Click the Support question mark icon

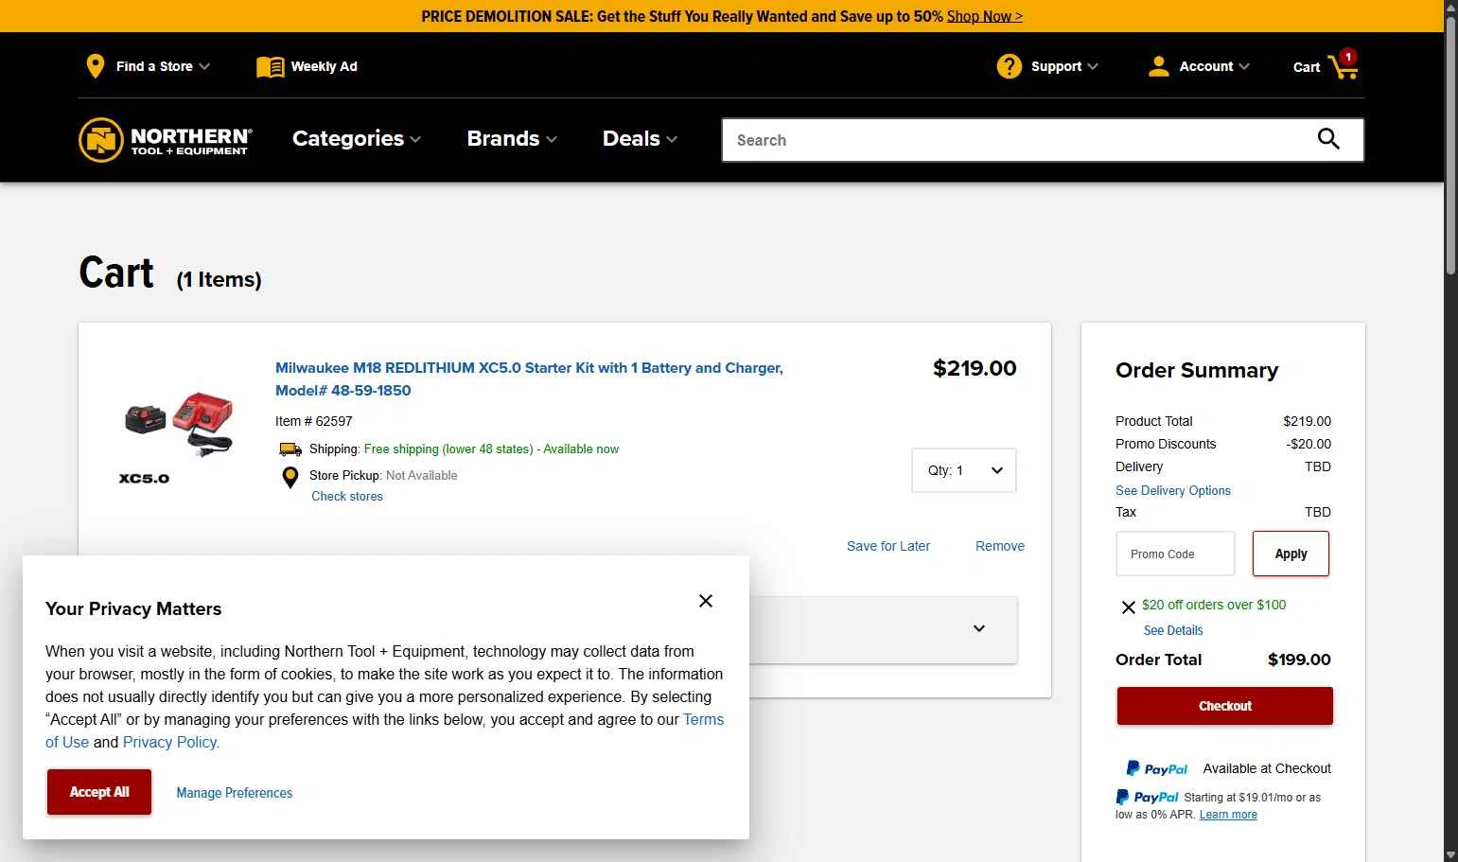coord(1010,66)
